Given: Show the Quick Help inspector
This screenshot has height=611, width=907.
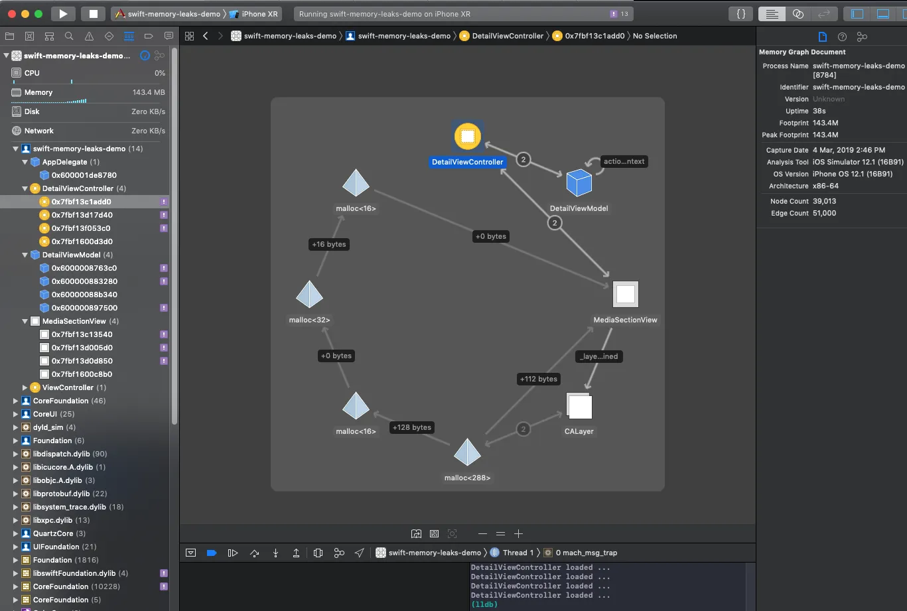Looking at the screenshot, I should click(x=842, y=37).
